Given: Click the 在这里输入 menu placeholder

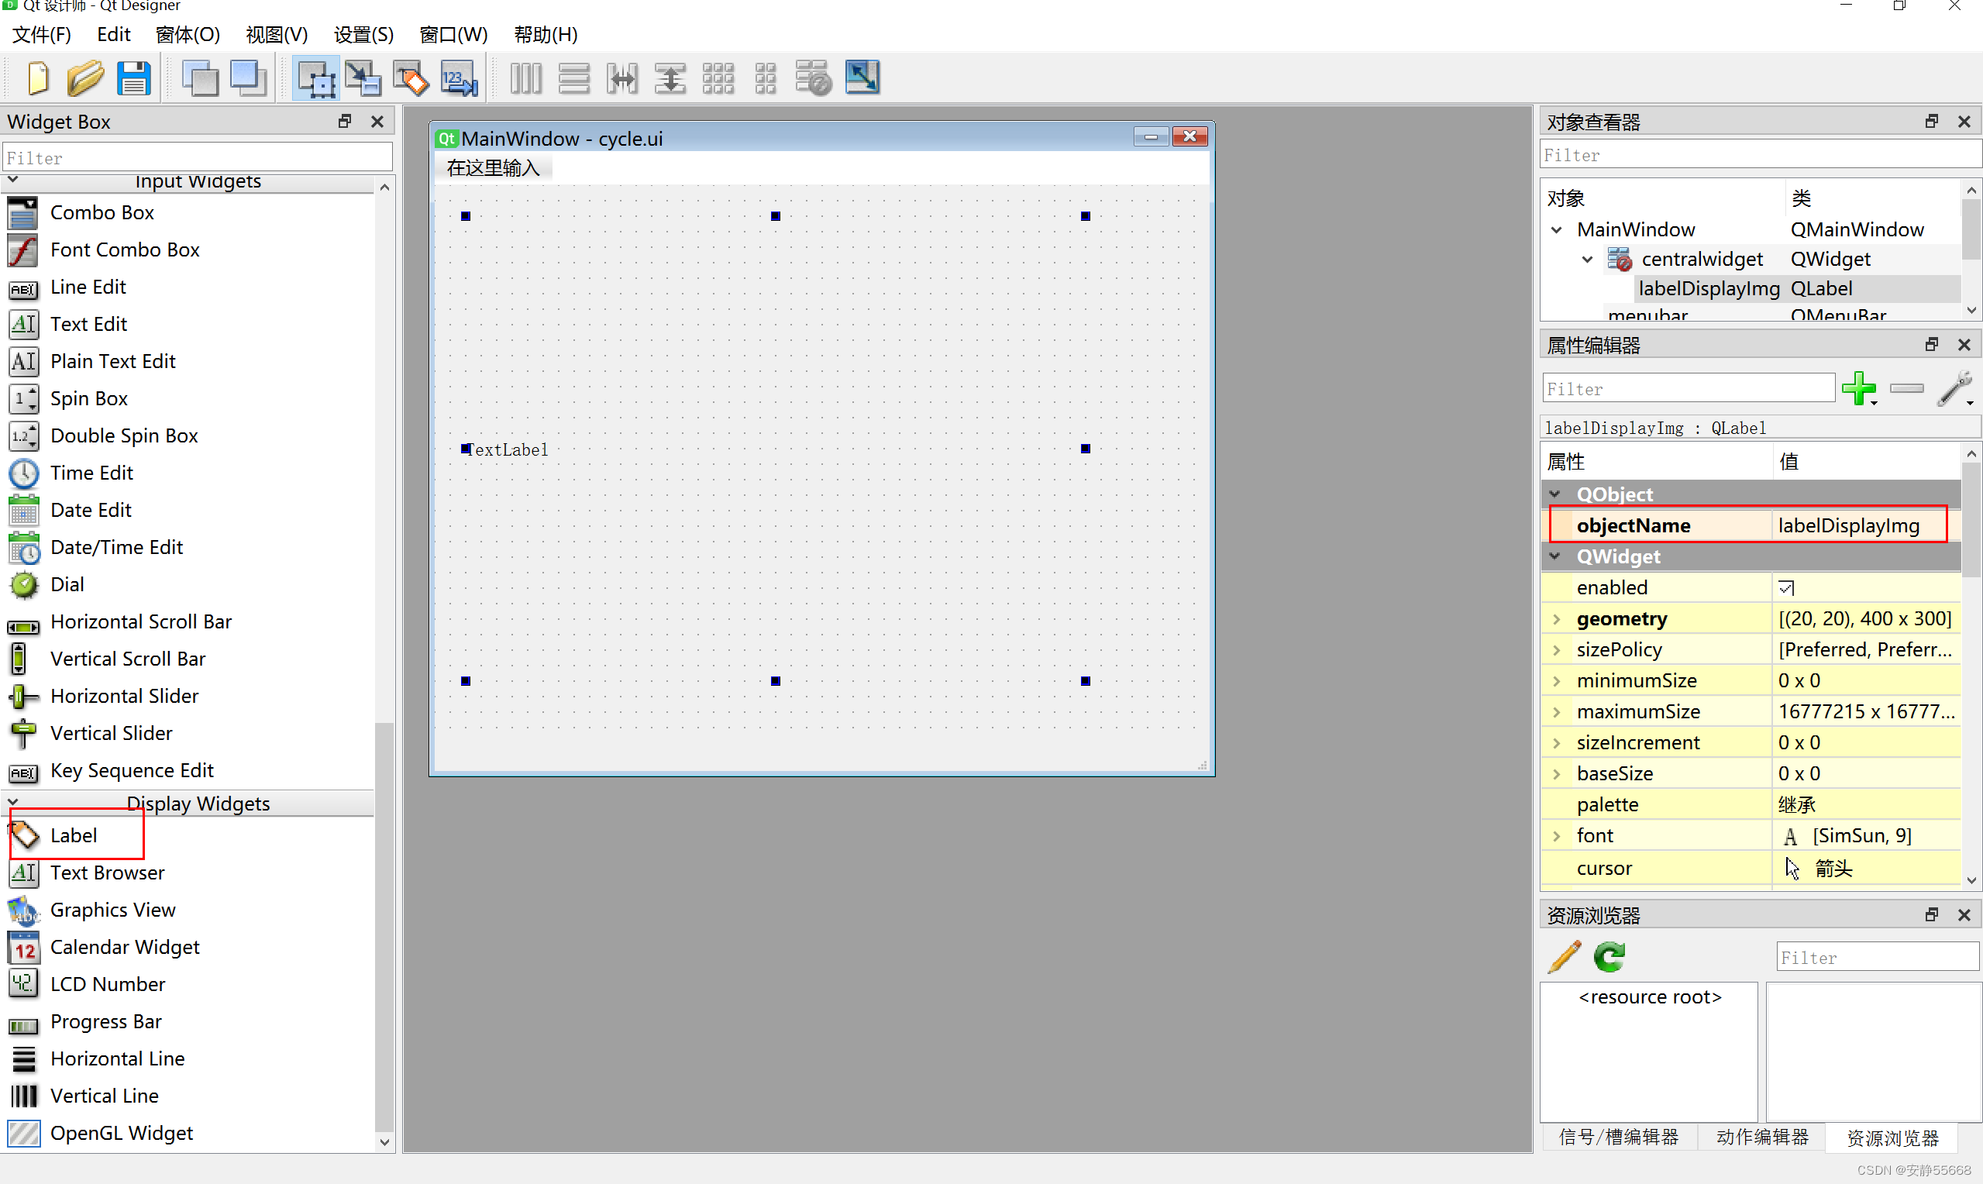Looking at the screenshot, I should click(493, 168).
